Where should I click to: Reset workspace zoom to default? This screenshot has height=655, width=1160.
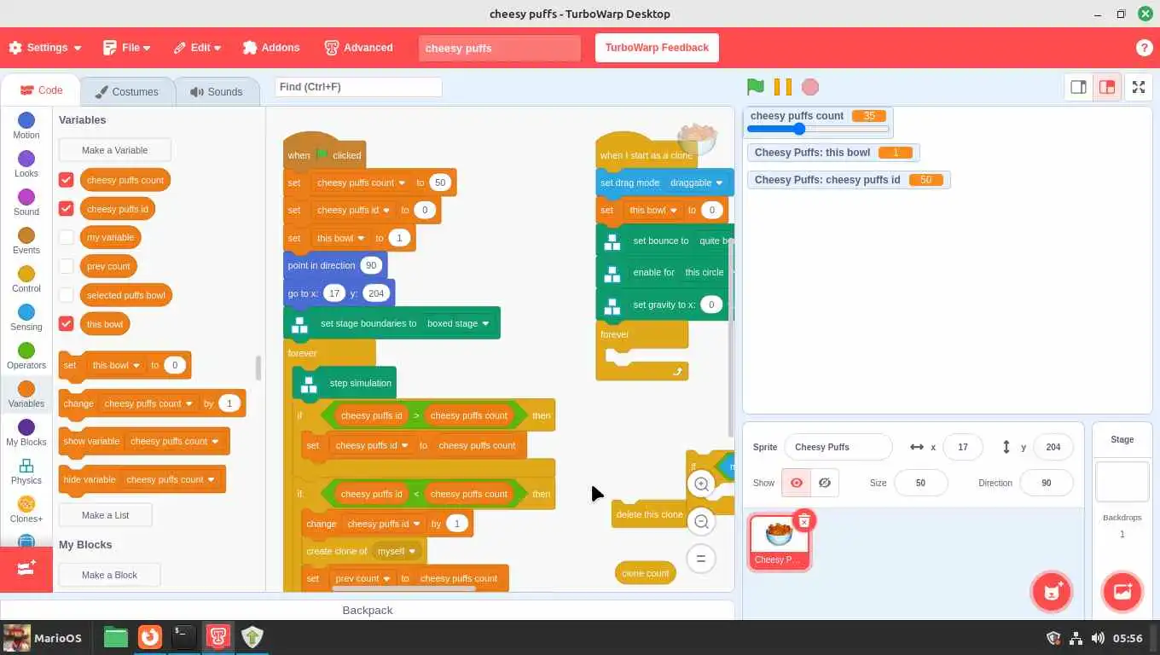tap(701, 559)
